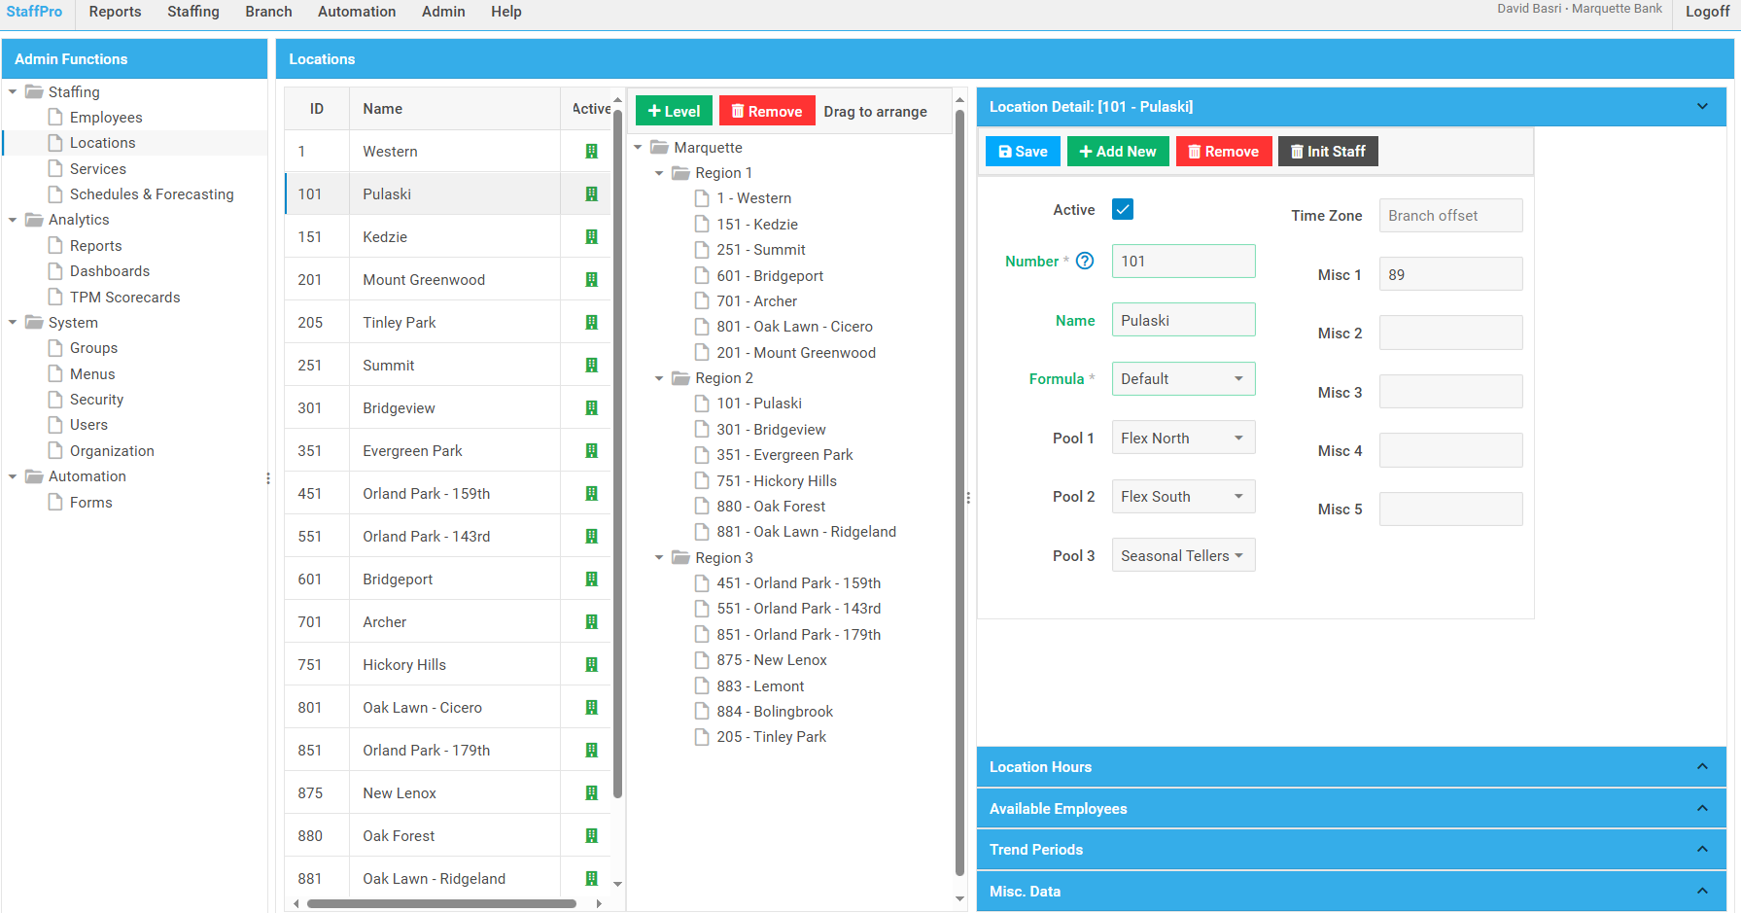This screenshot has height=913, width=1741.
Task: Toggle the active icon for Tinley Park
Action: (x=591, y=323)
